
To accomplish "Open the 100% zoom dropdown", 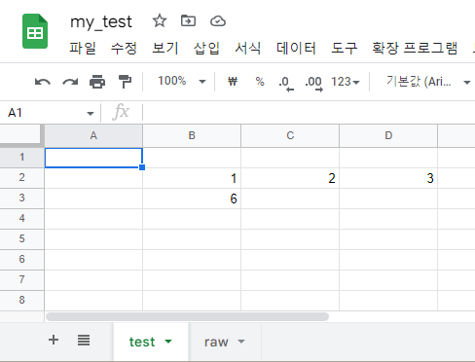I will click(x=182, y=81).
